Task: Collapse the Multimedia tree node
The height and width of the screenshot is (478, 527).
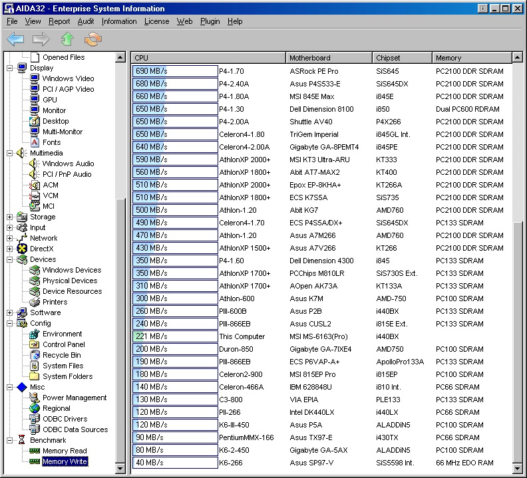Action: (x=10, y=153)
